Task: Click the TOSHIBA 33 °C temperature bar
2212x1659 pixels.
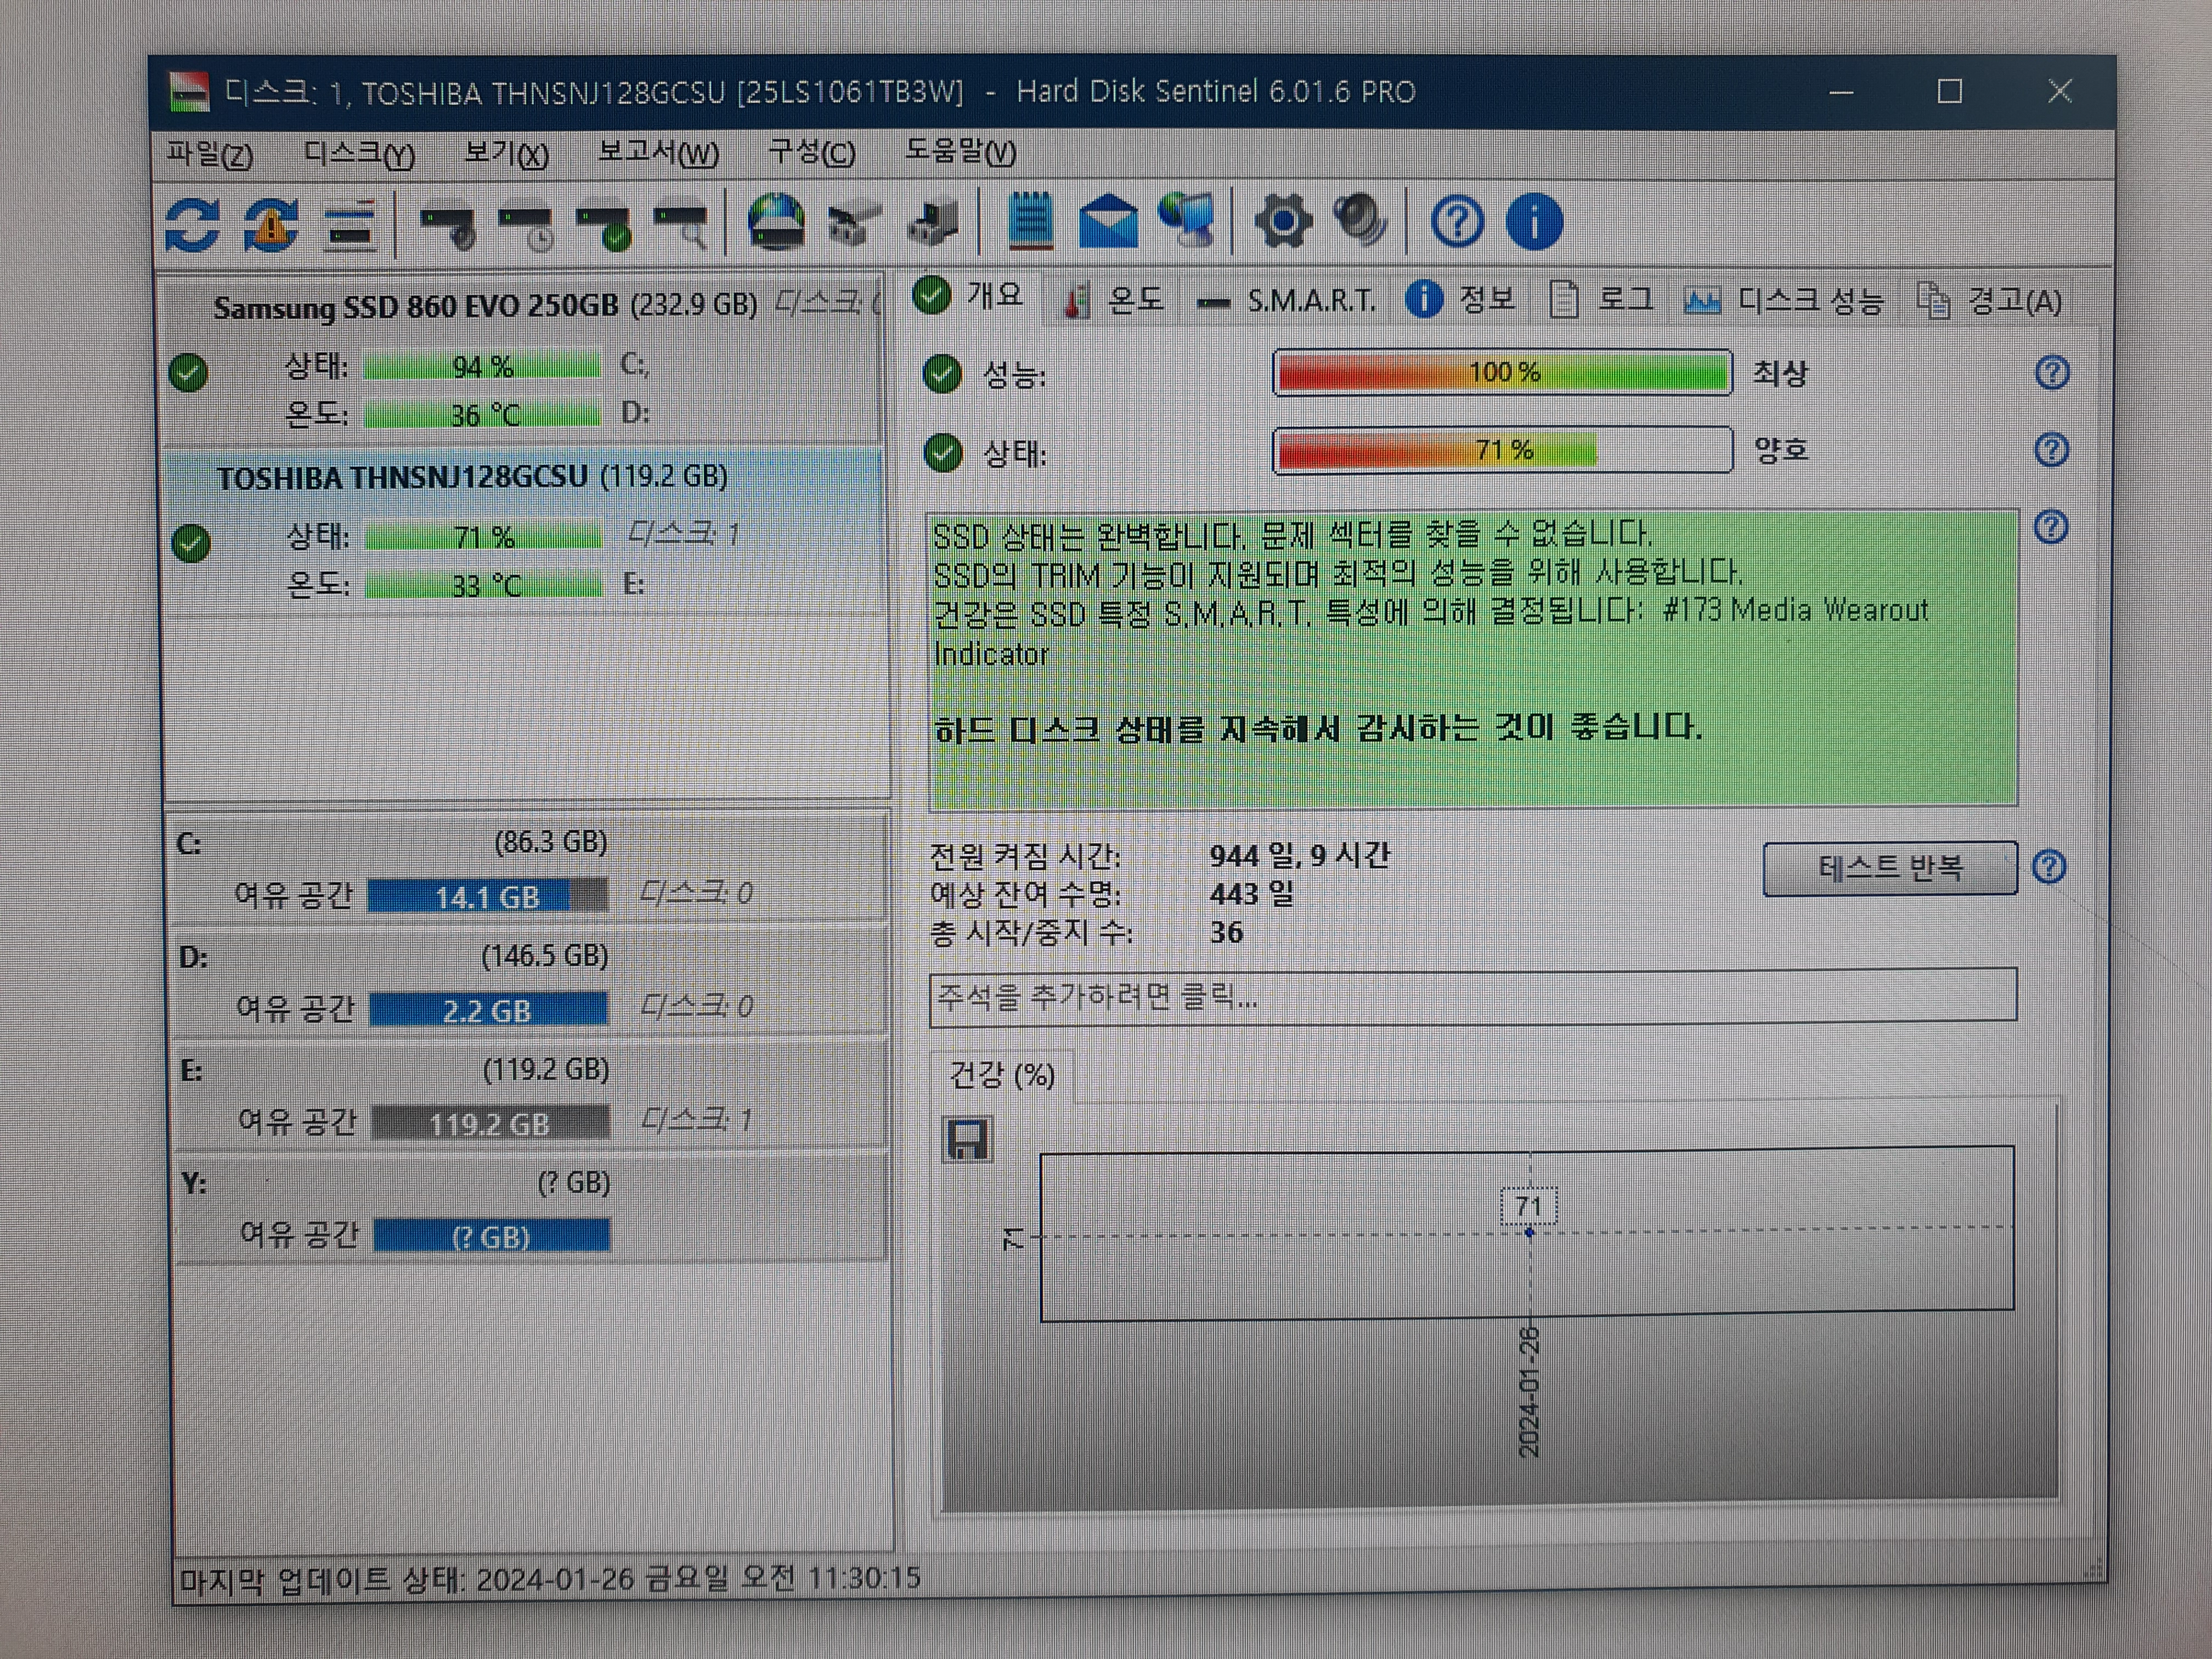Action: pos(483,585)
